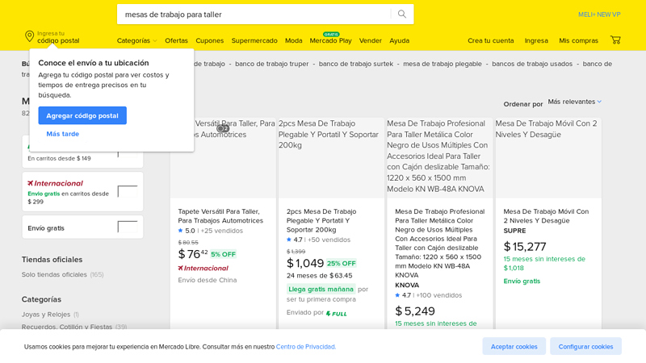This screenshot has width=646, height=363.
Task: Click the location pin icon
Action: (x=30, y=36)
